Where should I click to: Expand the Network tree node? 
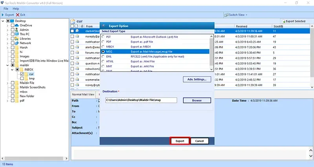[7, 43]
